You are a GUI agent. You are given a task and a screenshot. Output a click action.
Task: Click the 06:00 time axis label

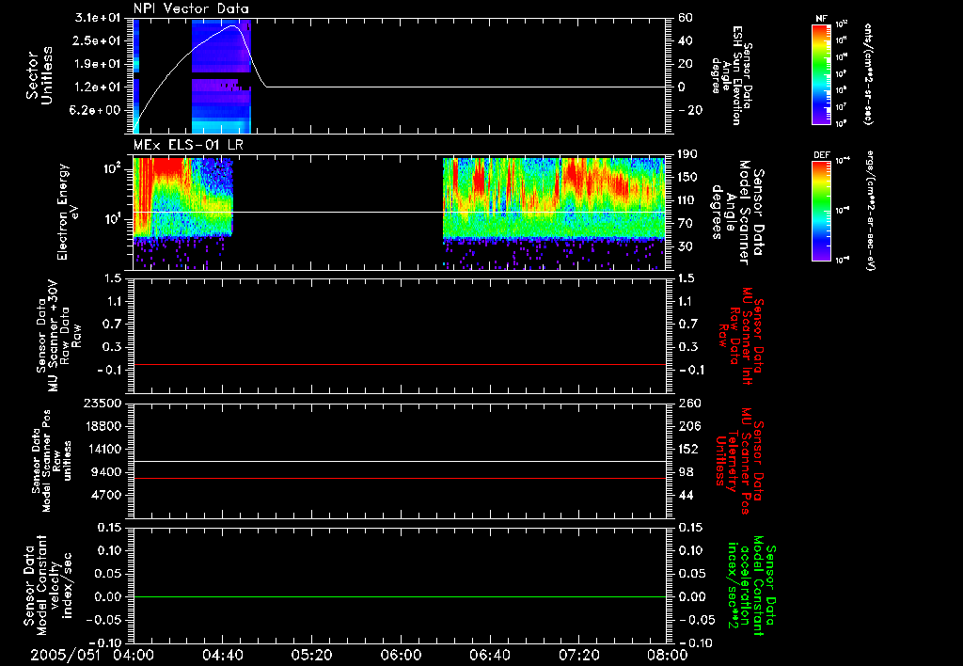click(401, 655)
